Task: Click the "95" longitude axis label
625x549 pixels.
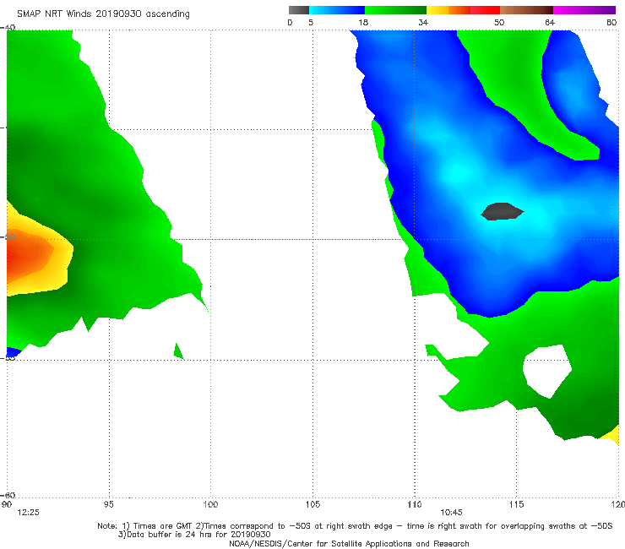Action: point(108,504)
